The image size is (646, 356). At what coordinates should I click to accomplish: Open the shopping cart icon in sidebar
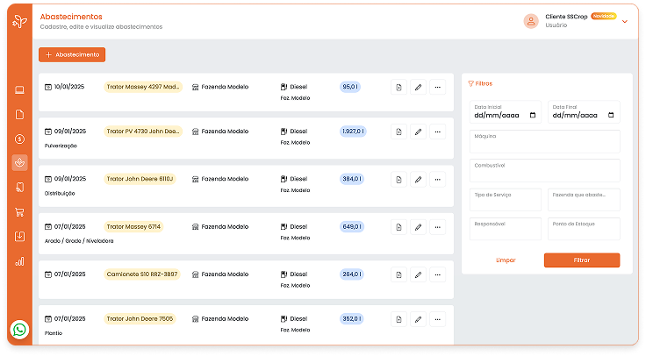(19, 211)
